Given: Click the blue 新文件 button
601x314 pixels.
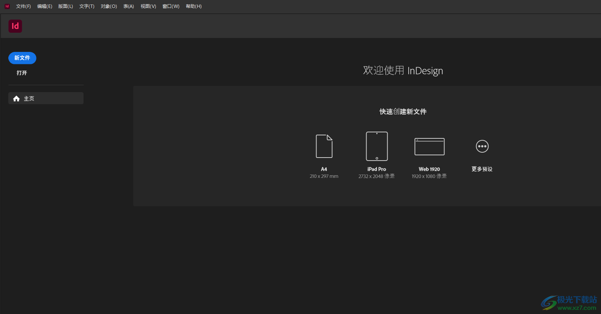Looking at the screenshot, I should point(22,58).
